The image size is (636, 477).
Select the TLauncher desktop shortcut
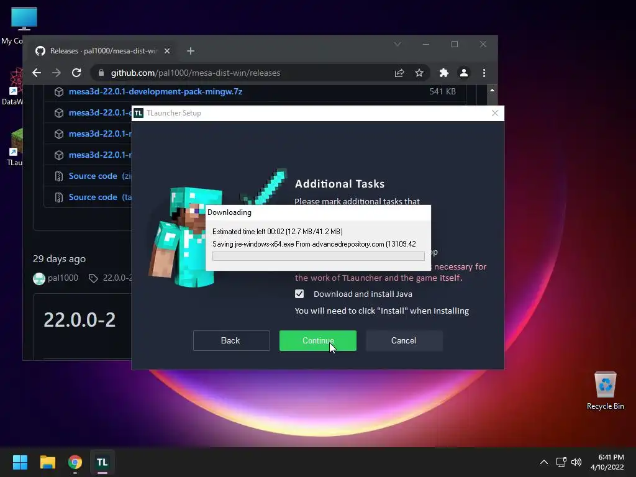tap(15, 147)
